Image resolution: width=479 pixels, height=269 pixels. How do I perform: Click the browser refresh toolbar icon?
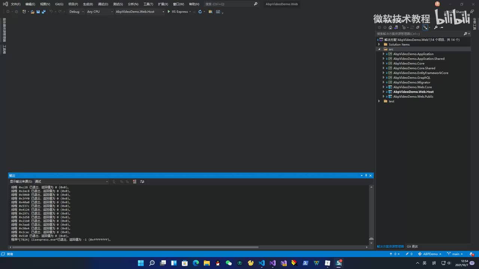tap(200, 12)
